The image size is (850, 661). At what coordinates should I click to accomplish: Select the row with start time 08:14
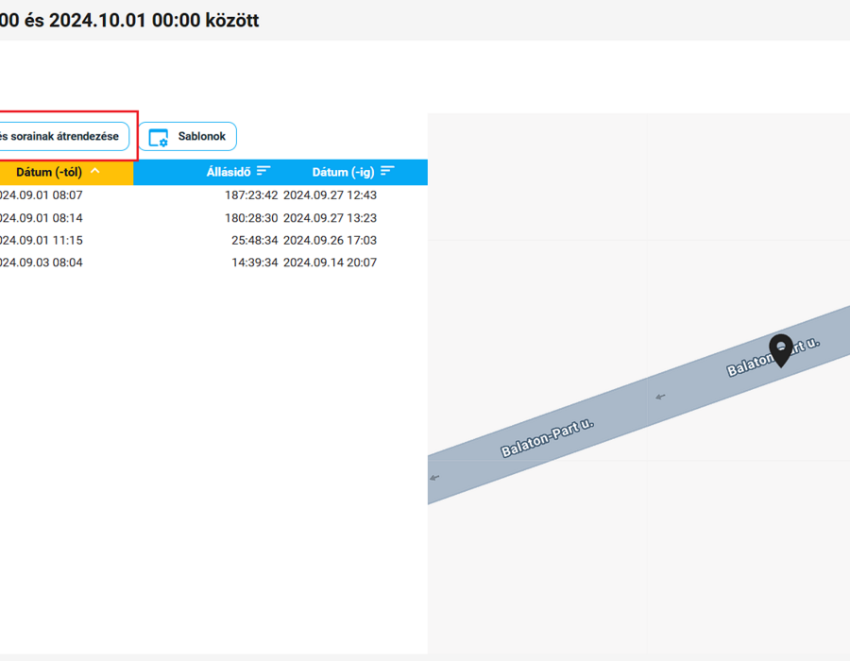pyautogui.click(x=213, y=218)
